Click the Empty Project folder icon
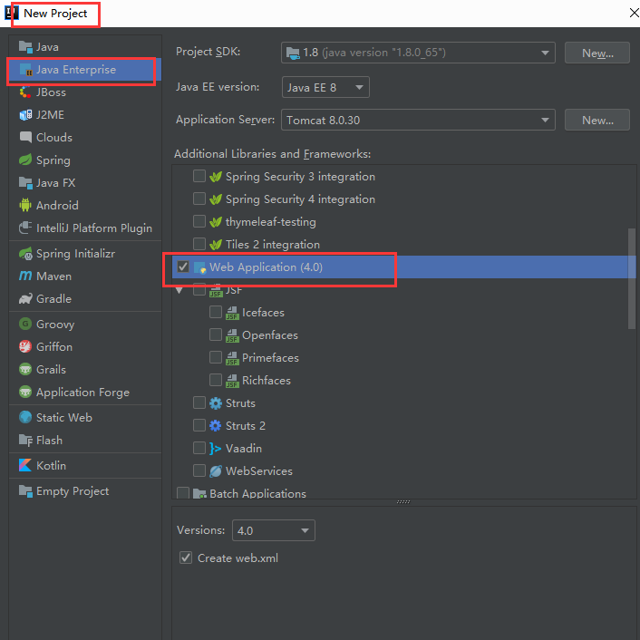The image size is (640, 640). pos(25,491)
